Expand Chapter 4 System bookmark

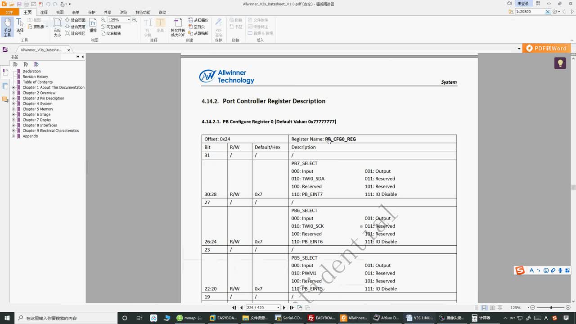pyautogui.click(x=13, y=103)
